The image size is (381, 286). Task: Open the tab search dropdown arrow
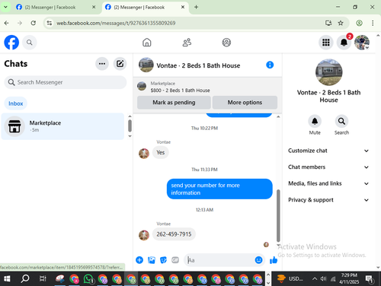5,7
